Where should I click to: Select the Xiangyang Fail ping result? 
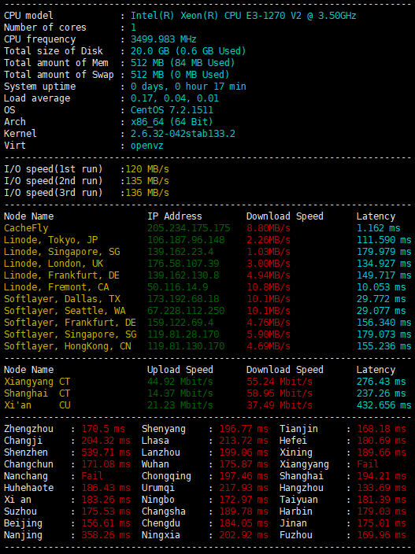[368, 464]
